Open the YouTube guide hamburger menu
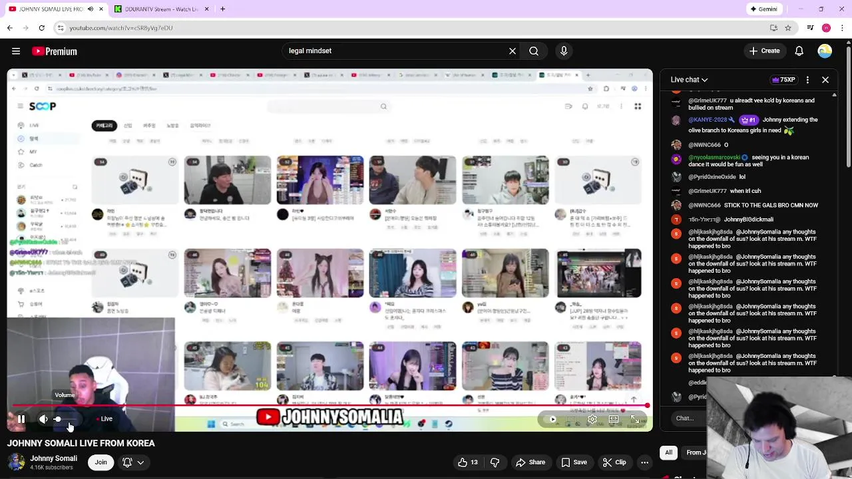Viewport: 852px width, 479px height. pyautogui.click(x=16, y=51)
